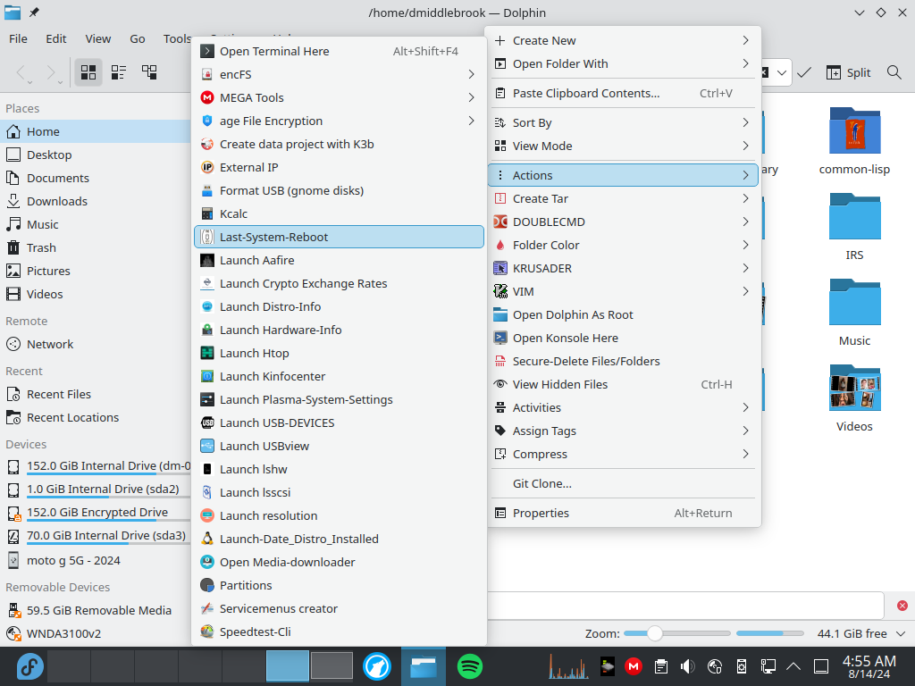Click the volume icon in system tray
Screen dimensions: 915x686
point(688,666)
